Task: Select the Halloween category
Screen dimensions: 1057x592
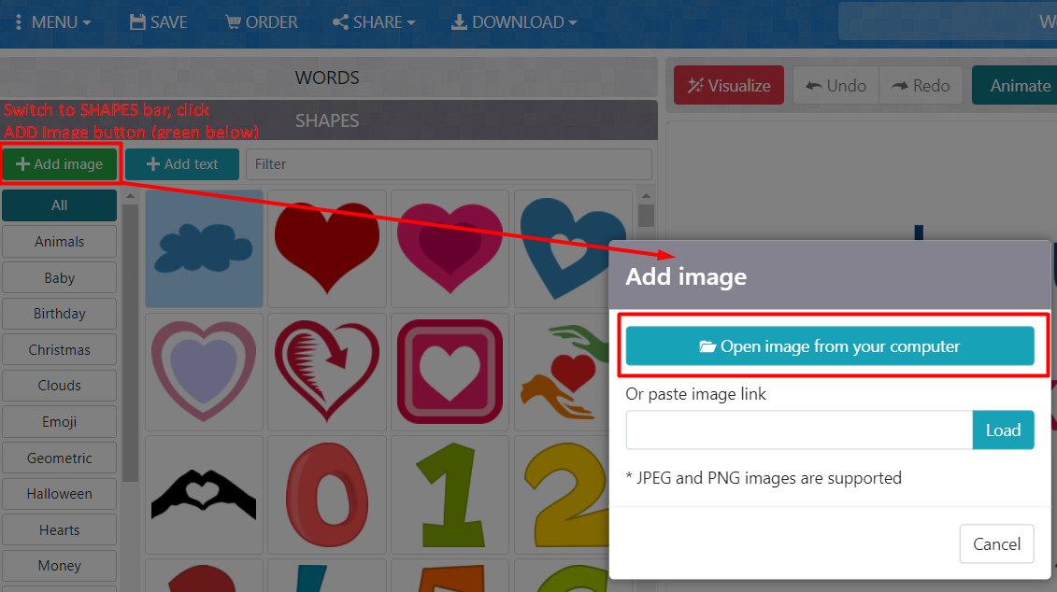Action: point(59,494)
